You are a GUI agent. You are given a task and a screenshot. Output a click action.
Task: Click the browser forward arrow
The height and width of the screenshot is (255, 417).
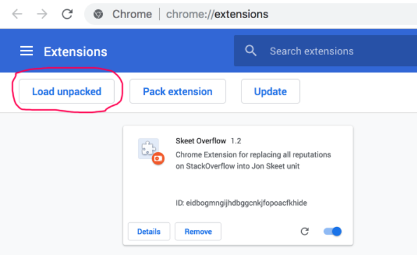tap(42, 14)
